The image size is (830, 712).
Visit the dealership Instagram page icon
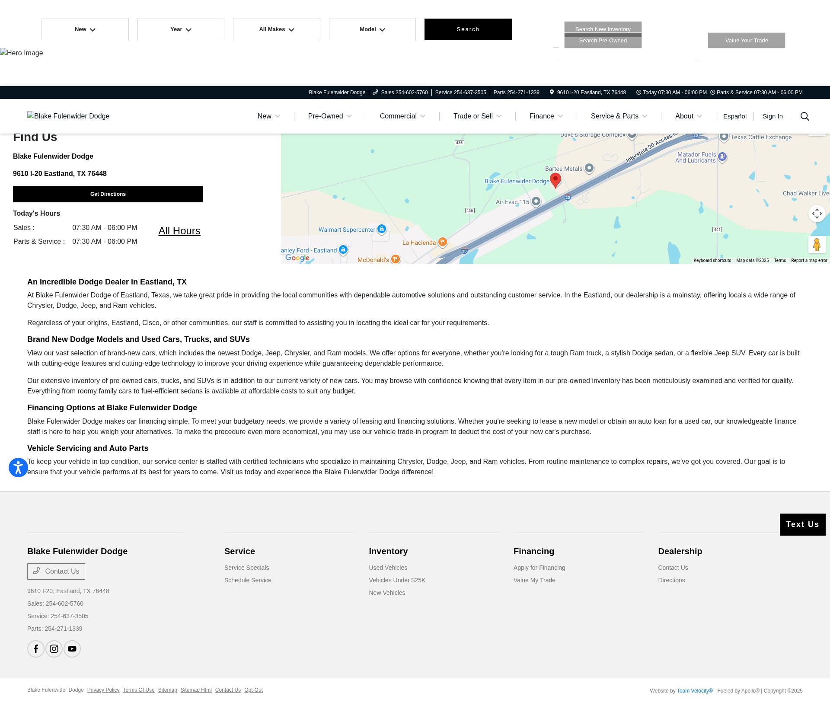[54, 649]
